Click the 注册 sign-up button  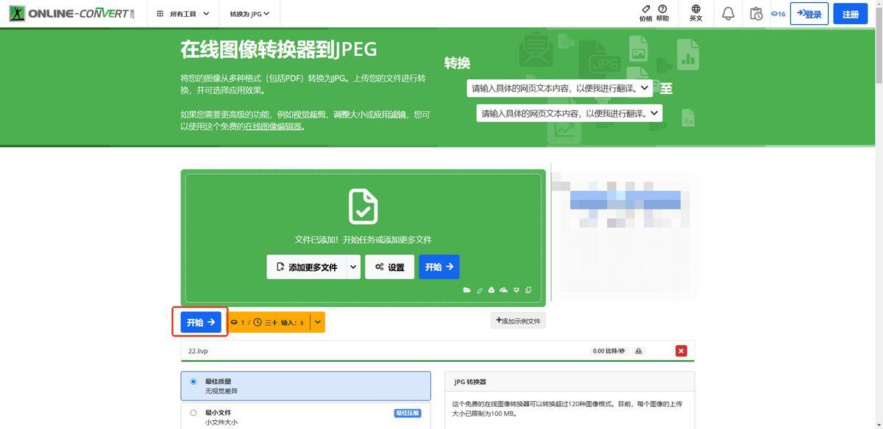pos(850,14)
